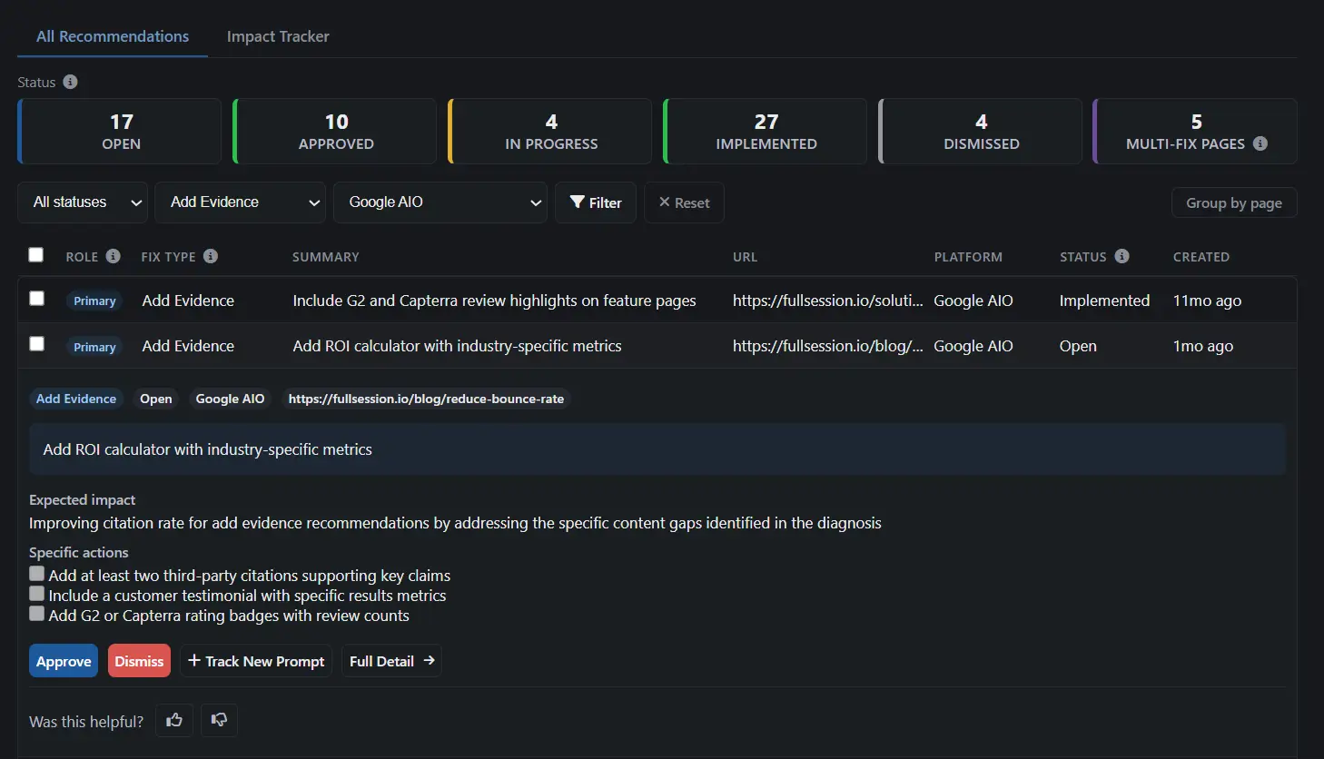Click the Reset filters button
The width and height of the screenshot is (1324, 759).
pos(684,202)
